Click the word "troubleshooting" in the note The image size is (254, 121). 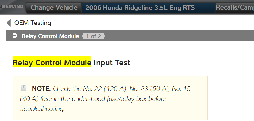point(42,109)
